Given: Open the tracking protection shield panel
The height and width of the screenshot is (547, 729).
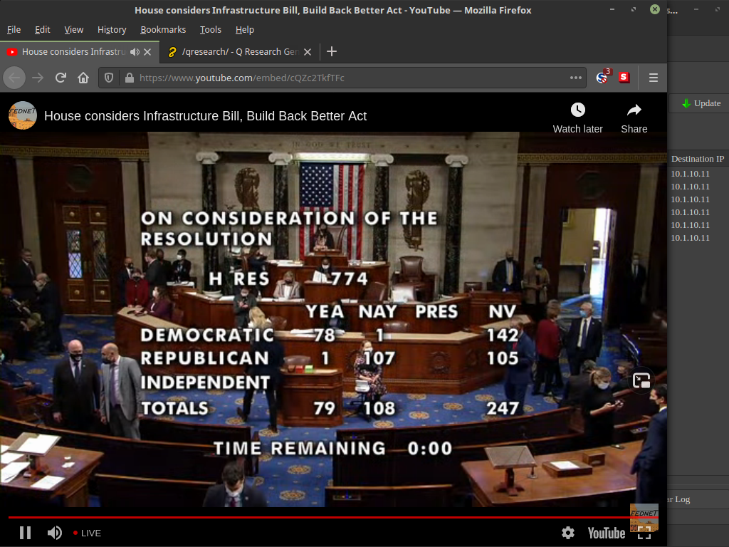Looking at the screenshot, I should 109,78.
